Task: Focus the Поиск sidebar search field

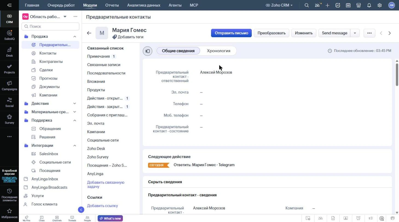Action: pos(50,27)
